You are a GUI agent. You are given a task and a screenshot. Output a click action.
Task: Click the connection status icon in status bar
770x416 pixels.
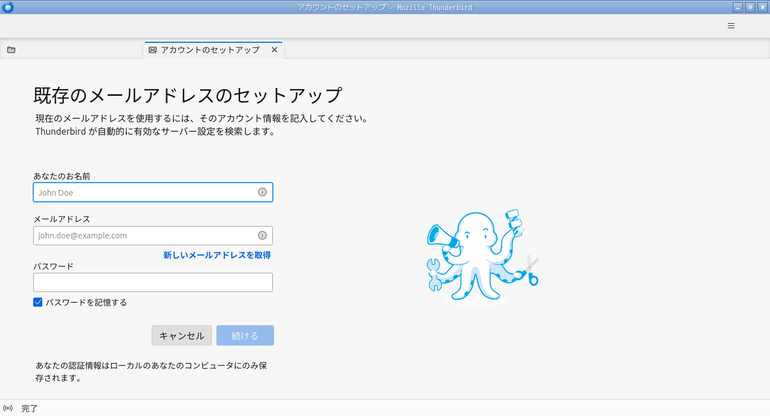8,408
